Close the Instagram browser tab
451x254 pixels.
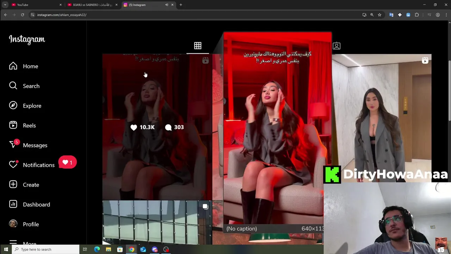click(x=172, y=5)
